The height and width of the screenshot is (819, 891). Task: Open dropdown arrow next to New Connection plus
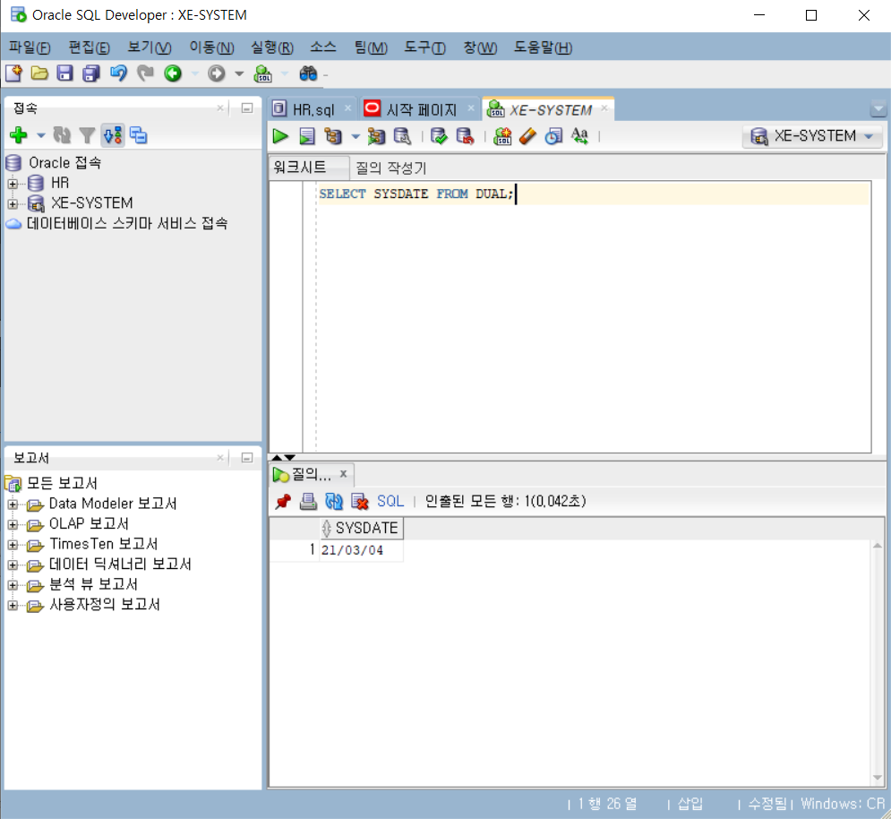coord(40,136)
